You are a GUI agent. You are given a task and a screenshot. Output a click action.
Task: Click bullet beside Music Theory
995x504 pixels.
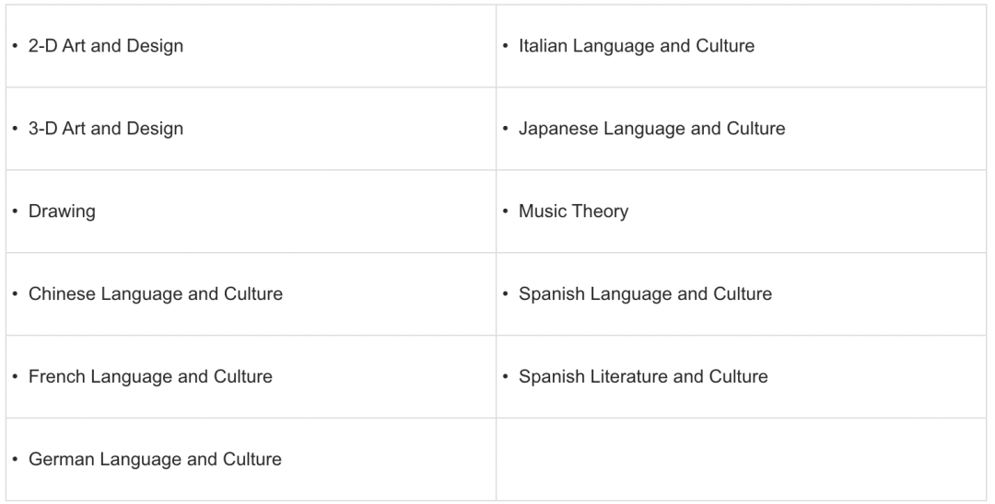click(506, 211)
